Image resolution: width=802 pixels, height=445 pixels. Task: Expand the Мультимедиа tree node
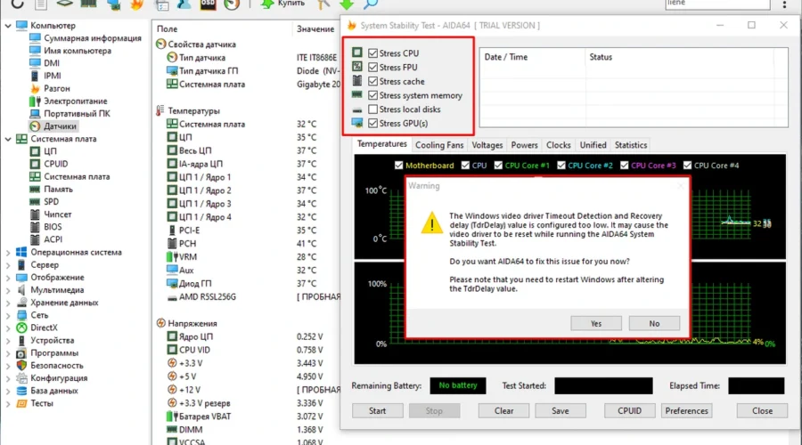(8, 290)
